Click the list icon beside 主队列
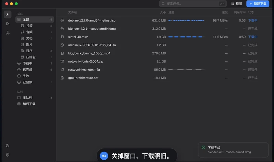 [19, 98]
